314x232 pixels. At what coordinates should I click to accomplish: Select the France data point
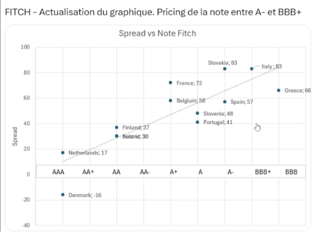170,82
